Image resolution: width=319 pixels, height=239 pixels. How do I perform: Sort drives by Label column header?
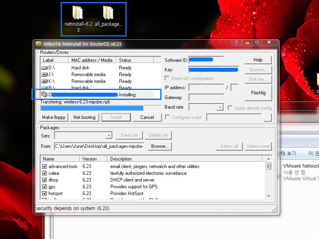point(54,60)
